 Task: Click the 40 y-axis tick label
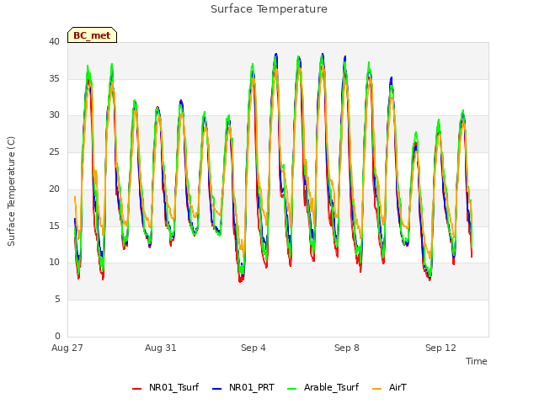(54, 41)
